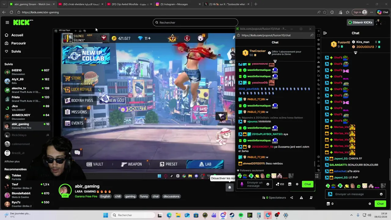
Task: Click browser address bar URL
Action: coord(40,12)
